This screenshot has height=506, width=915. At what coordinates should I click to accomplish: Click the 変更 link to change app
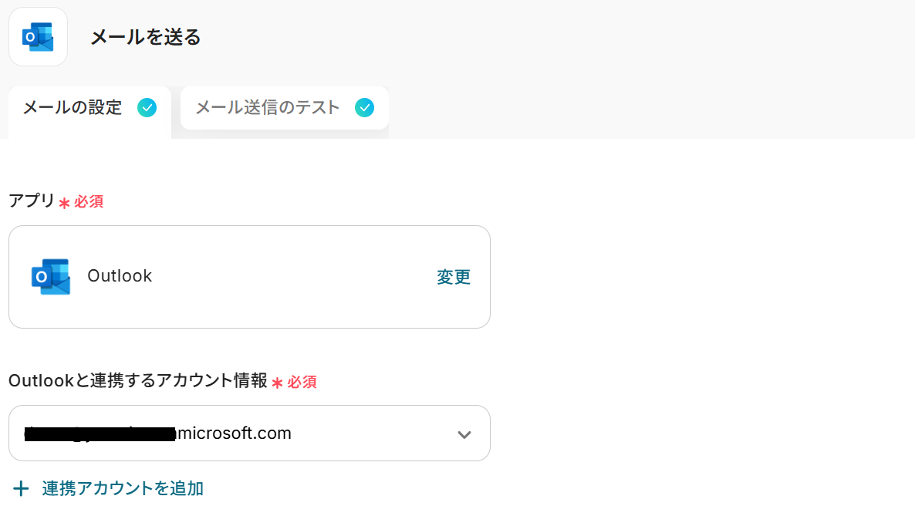(454, 277)
